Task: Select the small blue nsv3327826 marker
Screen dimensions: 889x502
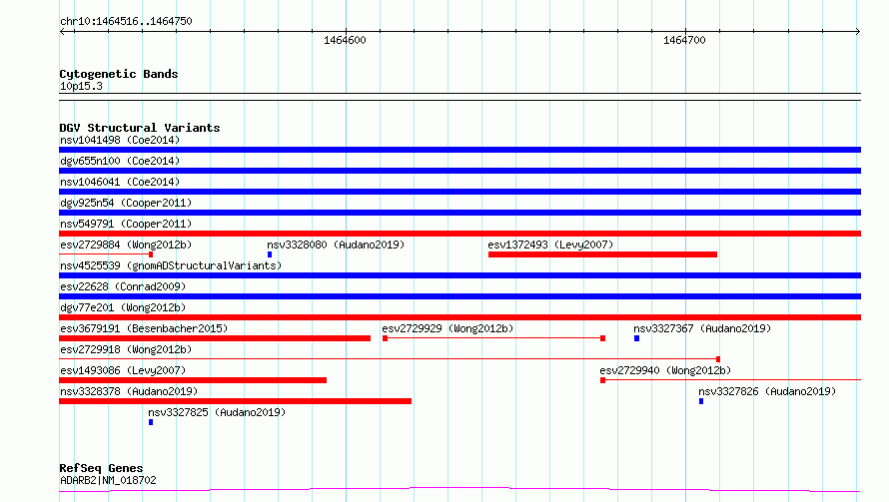Action: [701, 401]
